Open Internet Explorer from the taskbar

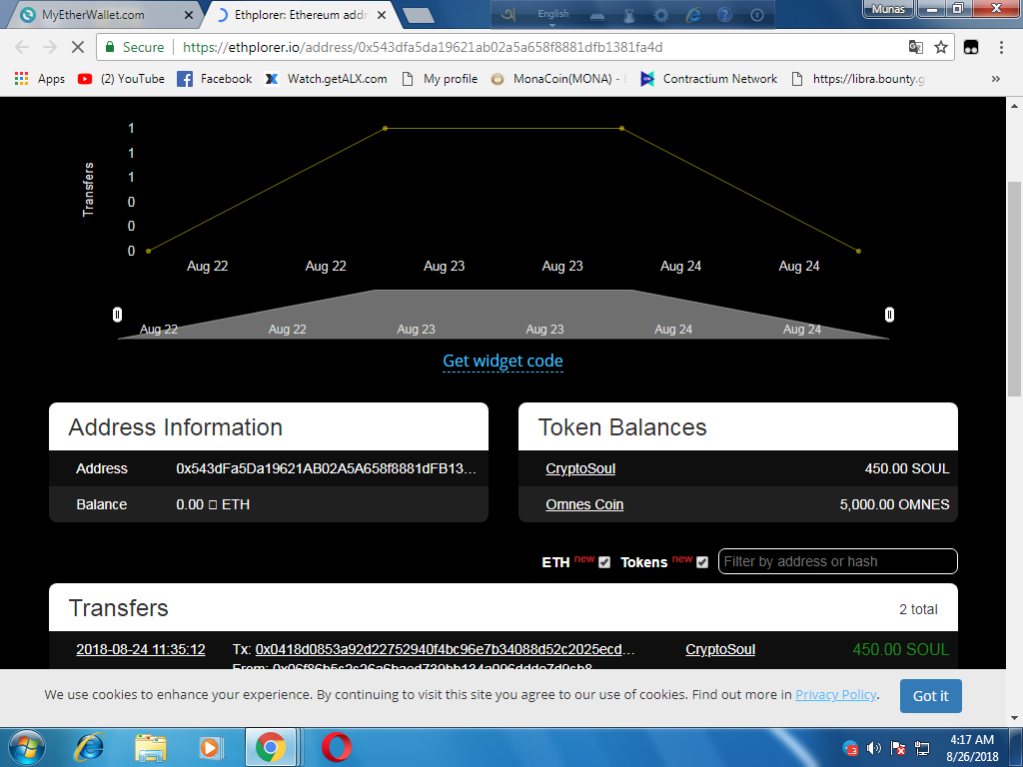click(91, 746)
